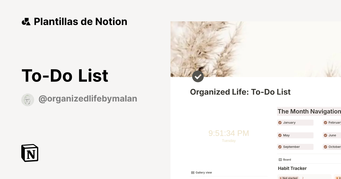
Task: Click the clock widget showing 9:51:34 PM
Action: [x=229, y=133]
